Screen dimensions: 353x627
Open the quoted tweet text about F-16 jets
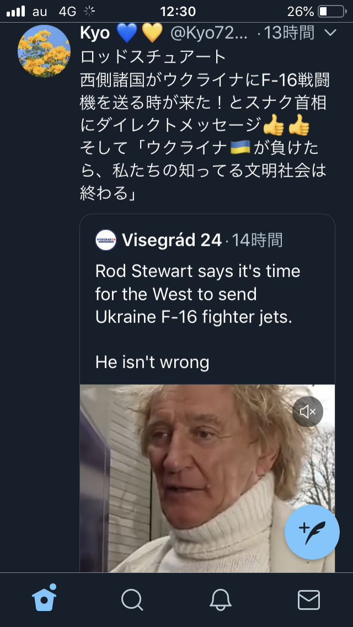(197, 316)
